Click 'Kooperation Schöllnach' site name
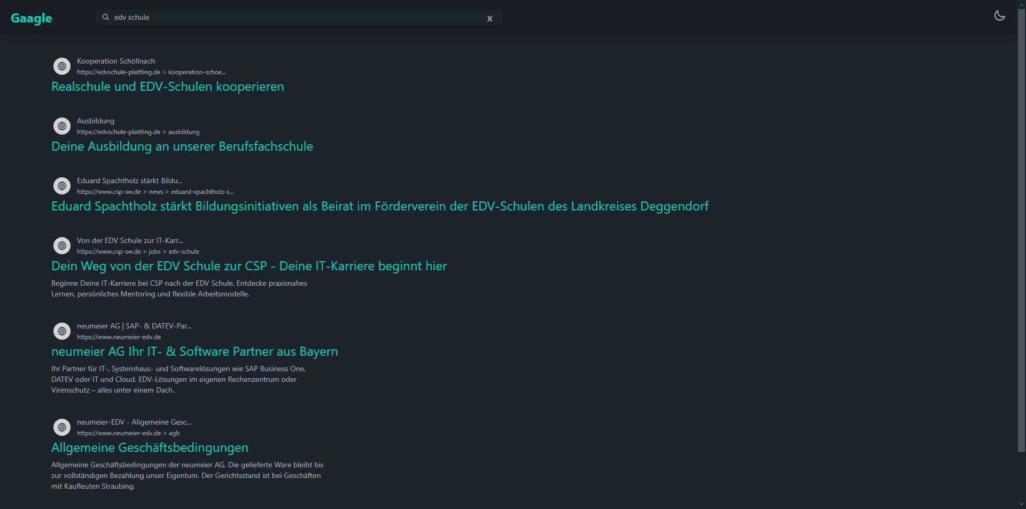This screenshot has height=509, width=1026. tap(116, 61)
